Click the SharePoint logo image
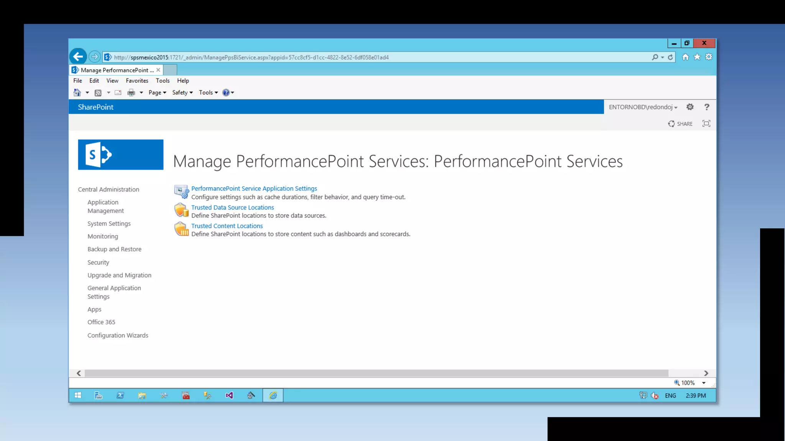The width and height of the screenshot is (785, 441). click(x=120, y=155)
